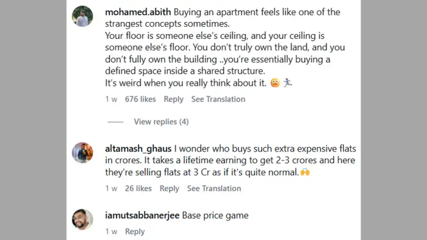Reply to altamash_ghaus's comment
This screenshot has height=240, width=427.
tap(169, 188)
